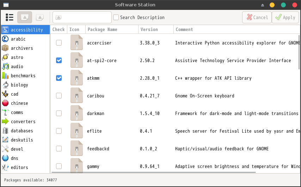Check the darkman package checkbox
The image size is (301, 187).
click(x=59, y=113)
